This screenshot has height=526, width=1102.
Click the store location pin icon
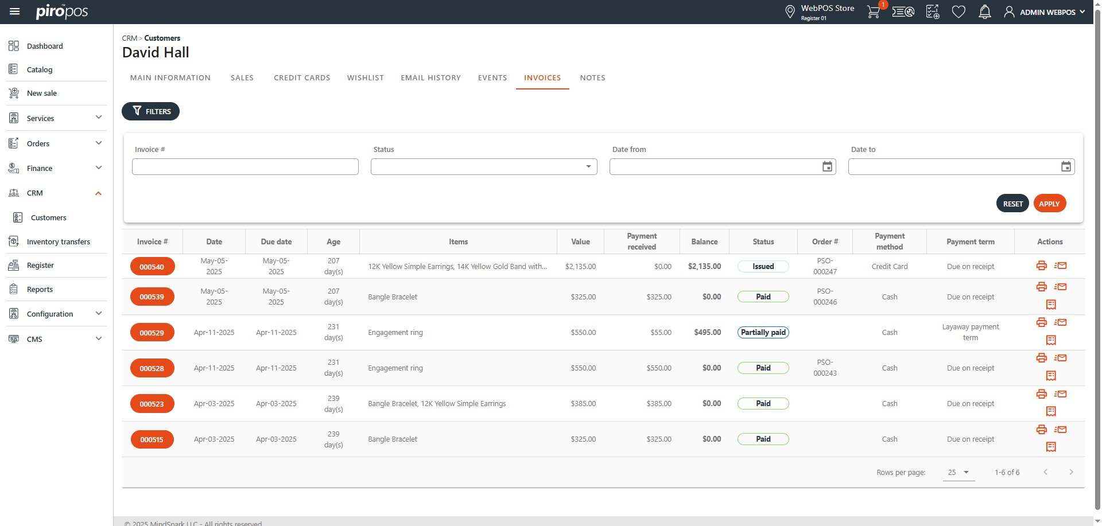coord(790,11)
